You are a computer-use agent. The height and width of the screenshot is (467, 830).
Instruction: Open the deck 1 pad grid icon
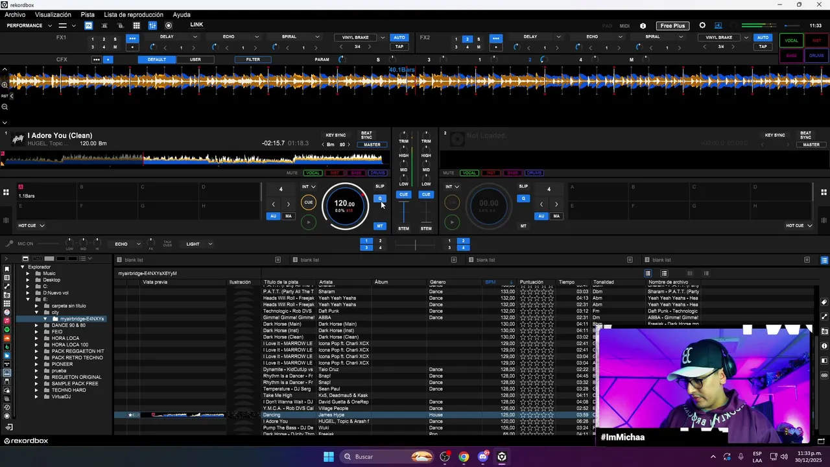pos(6,192)
